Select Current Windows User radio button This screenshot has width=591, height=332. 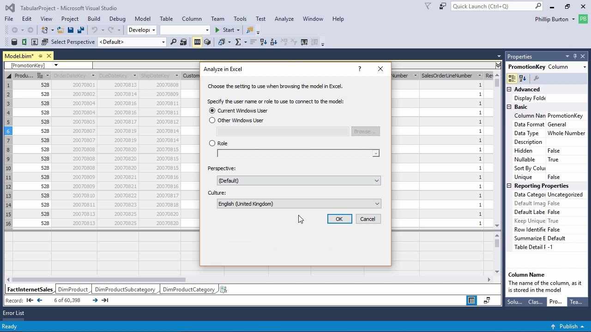click(x=212, y=111)
